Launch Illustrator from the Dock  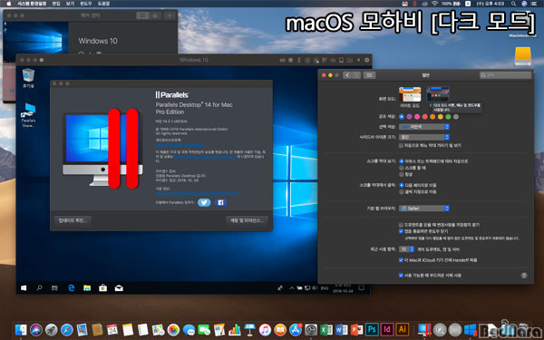pyautogui.click(x=403, y=330)
